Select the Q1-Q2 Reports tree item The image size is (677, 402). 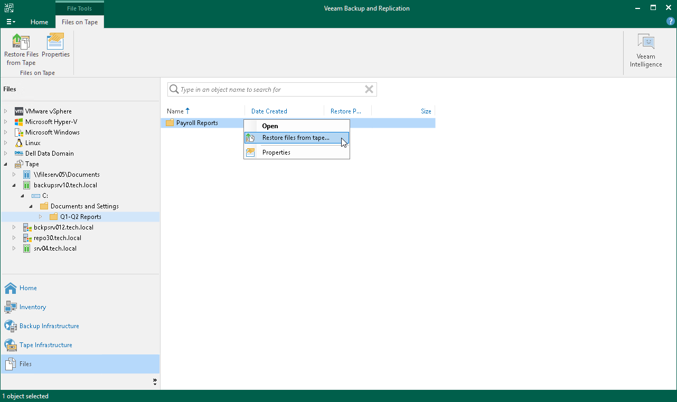tap(80, 217)
